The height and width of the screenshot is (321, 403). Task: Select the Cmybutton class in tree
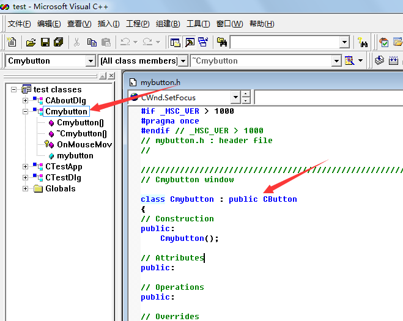coord(66,111)
